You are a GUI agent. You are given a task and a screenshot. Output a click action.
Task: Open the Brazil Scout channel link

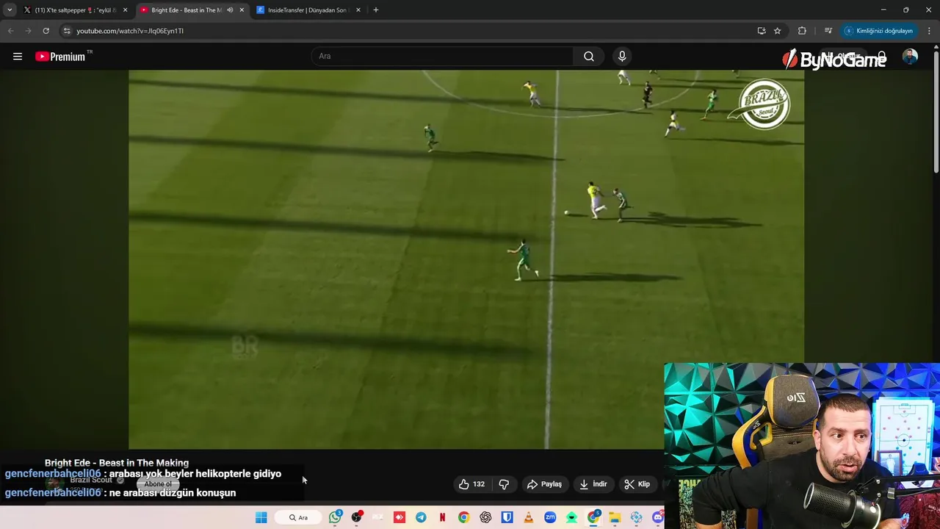point(91,480)
